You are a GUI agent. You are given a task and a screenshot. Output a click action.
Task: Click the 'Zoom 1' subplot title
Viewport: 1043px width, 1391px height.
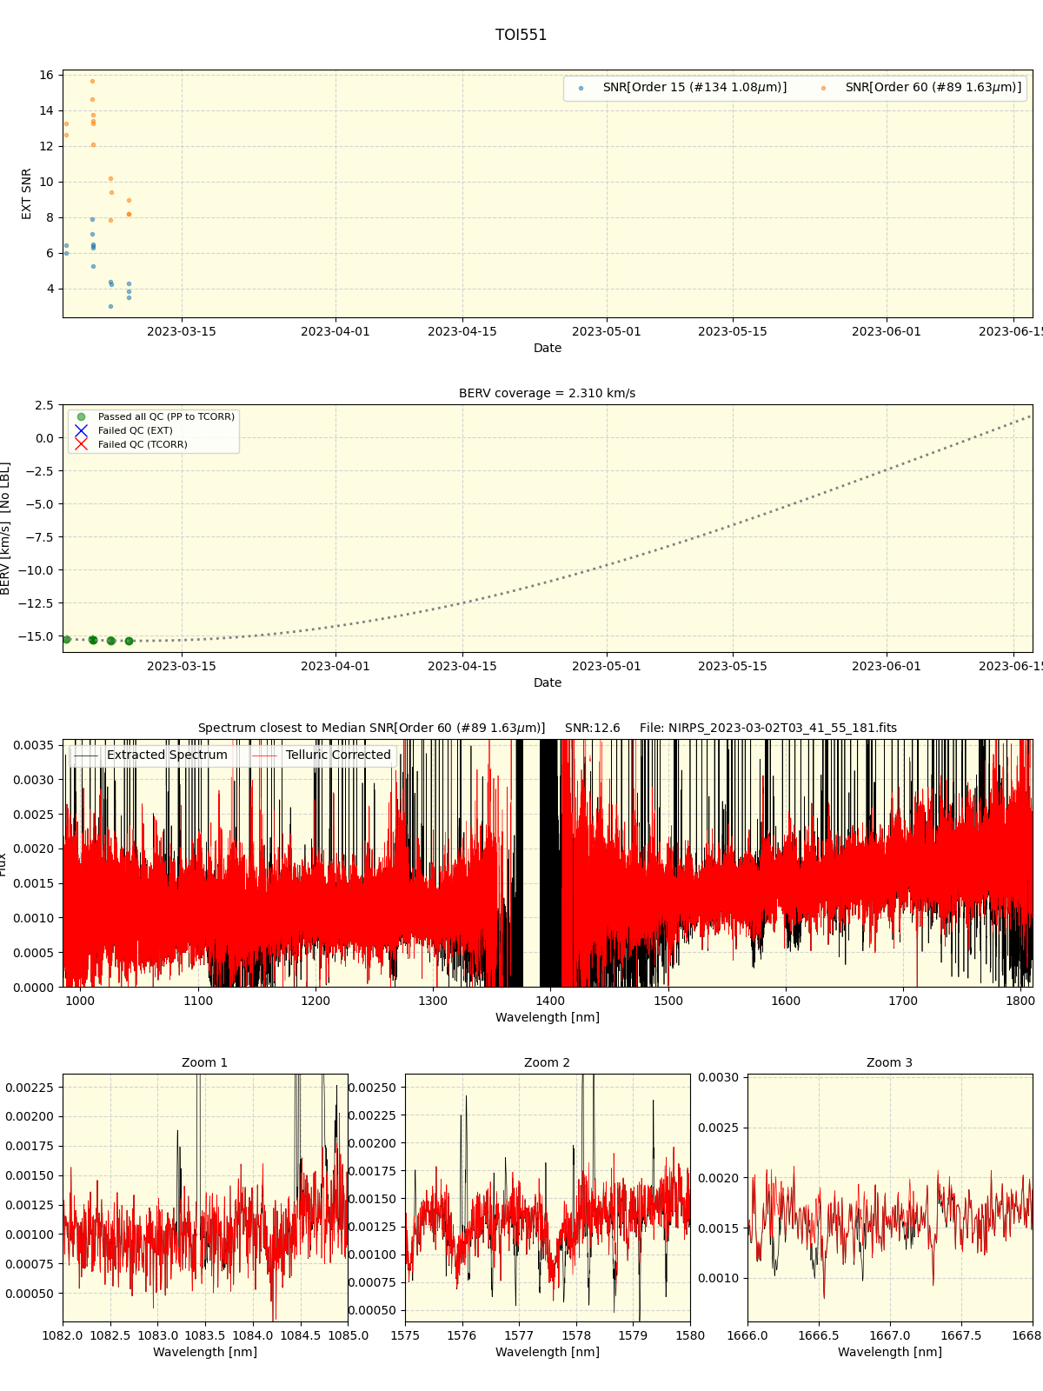[204, 1062]
